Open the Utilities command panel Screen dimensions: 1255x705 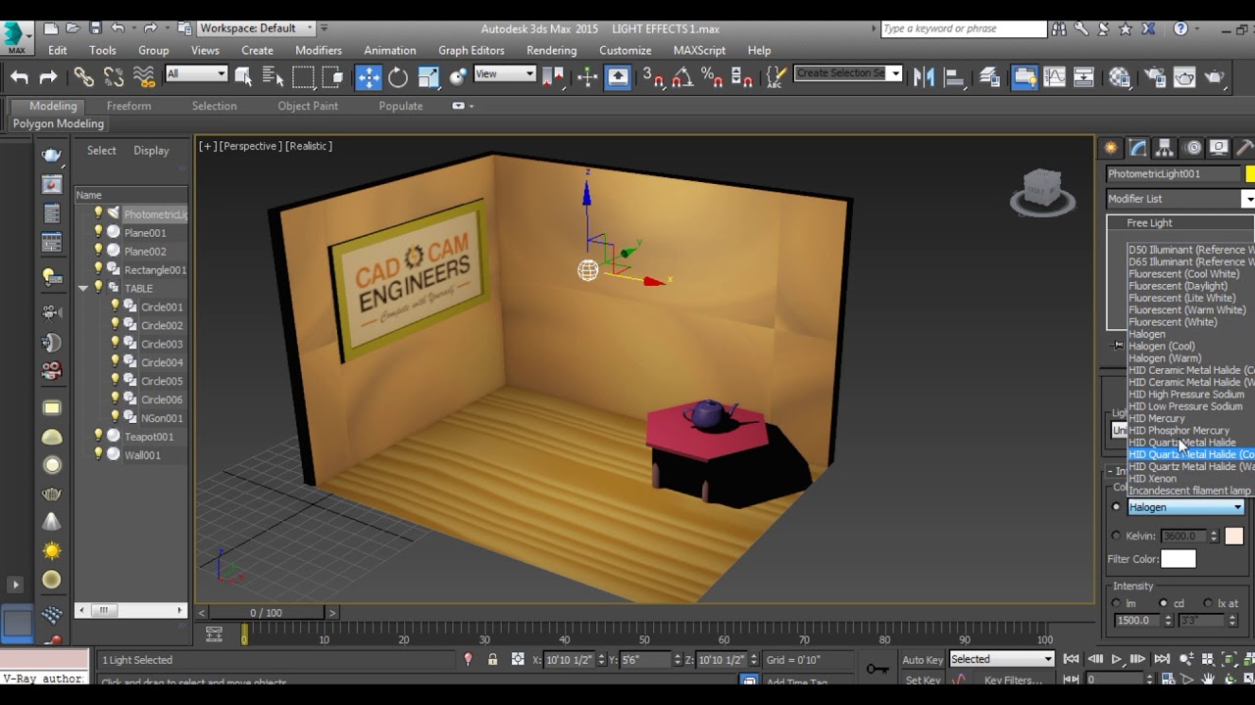[x=1245, y=148]
